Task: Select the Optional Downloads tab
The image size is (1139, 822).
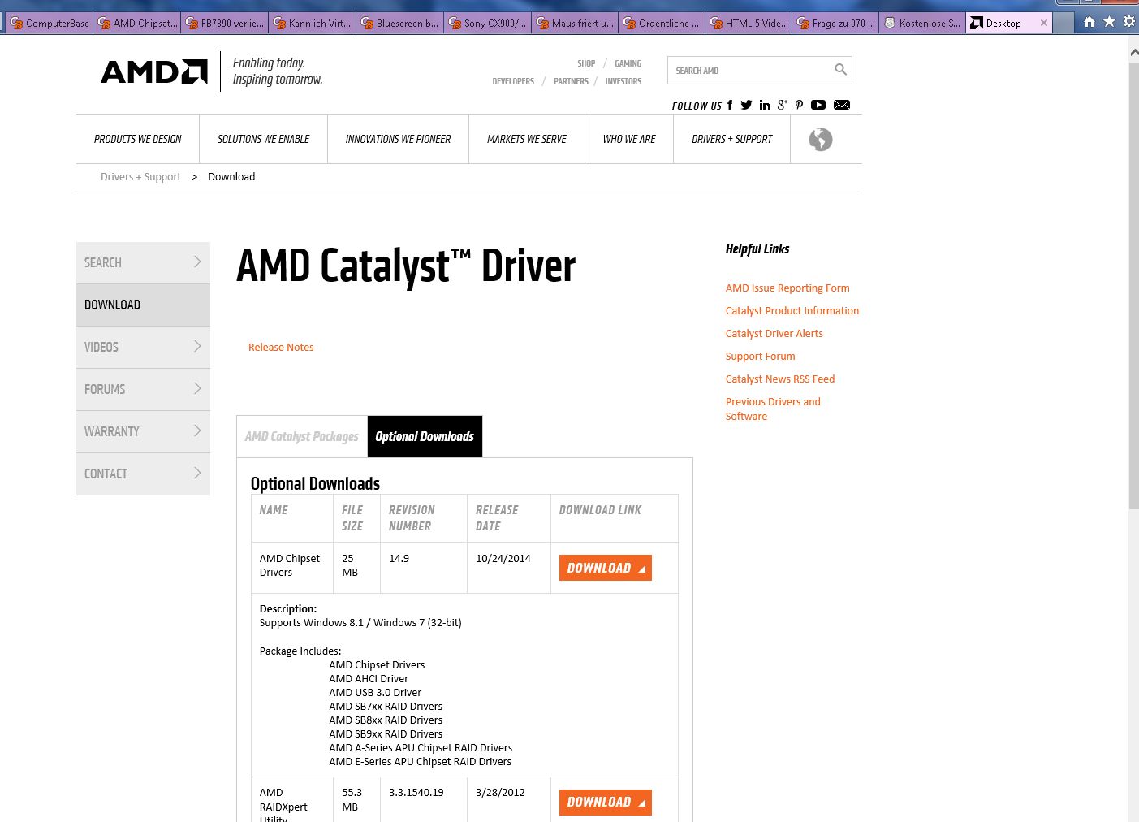Action: tap(425, 436)
